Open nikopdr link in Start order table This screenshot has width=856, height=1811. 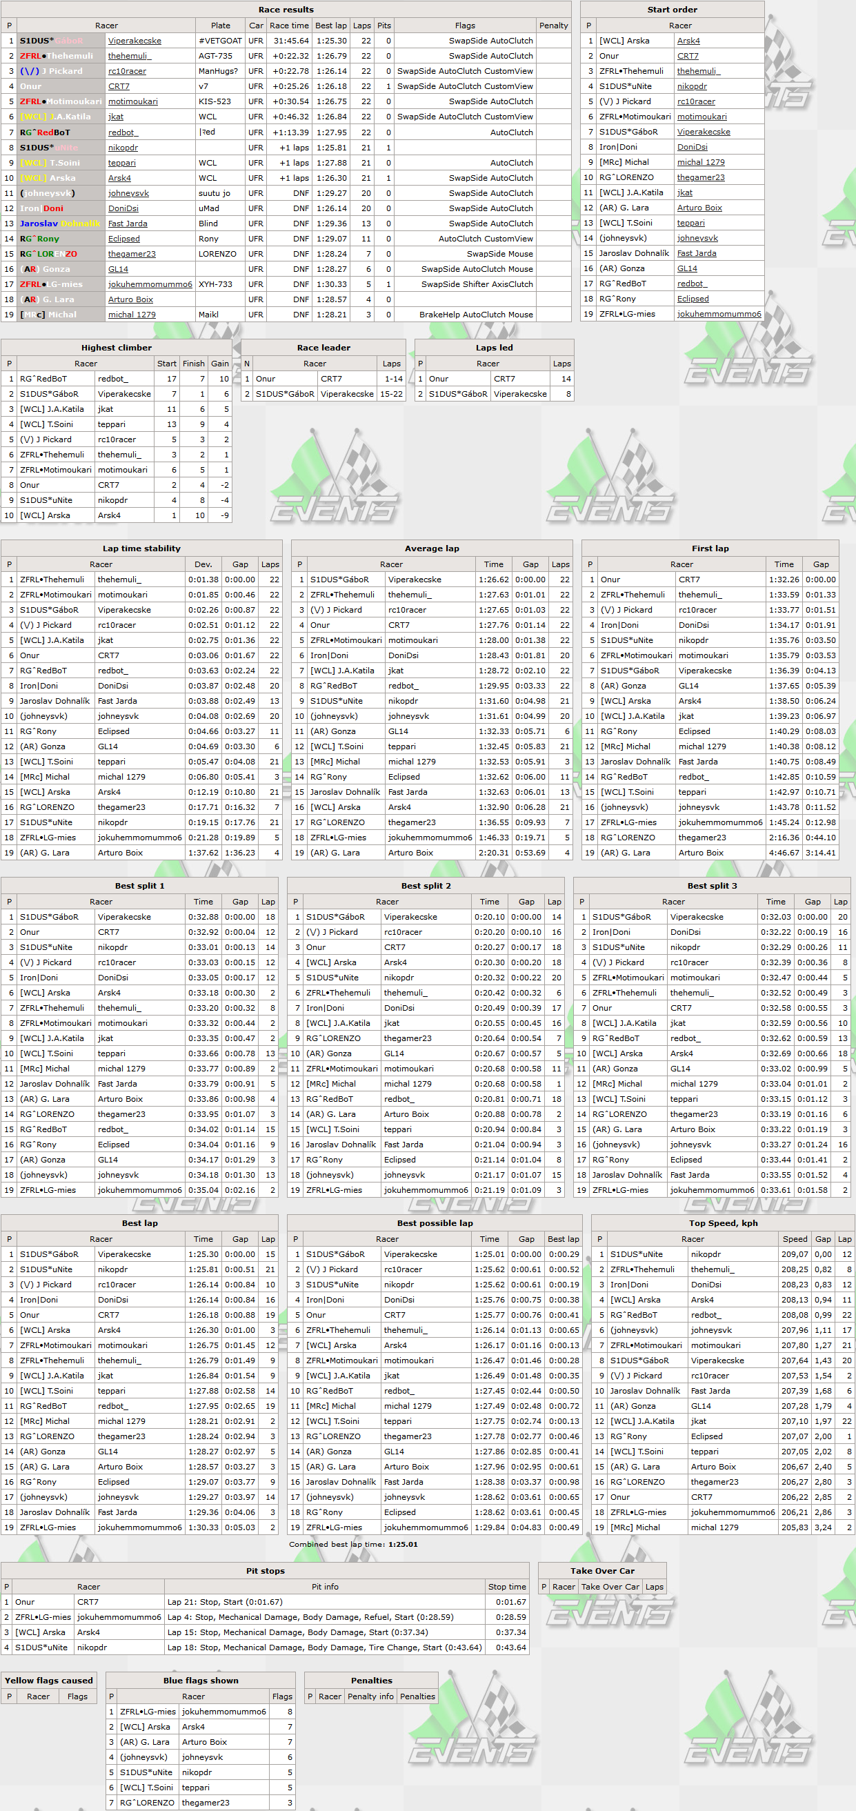[x=693, y=86]
